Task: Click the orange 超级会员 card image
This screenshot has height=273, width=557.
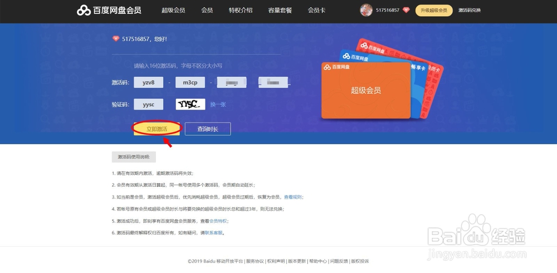Action: (x=366, y=91)
